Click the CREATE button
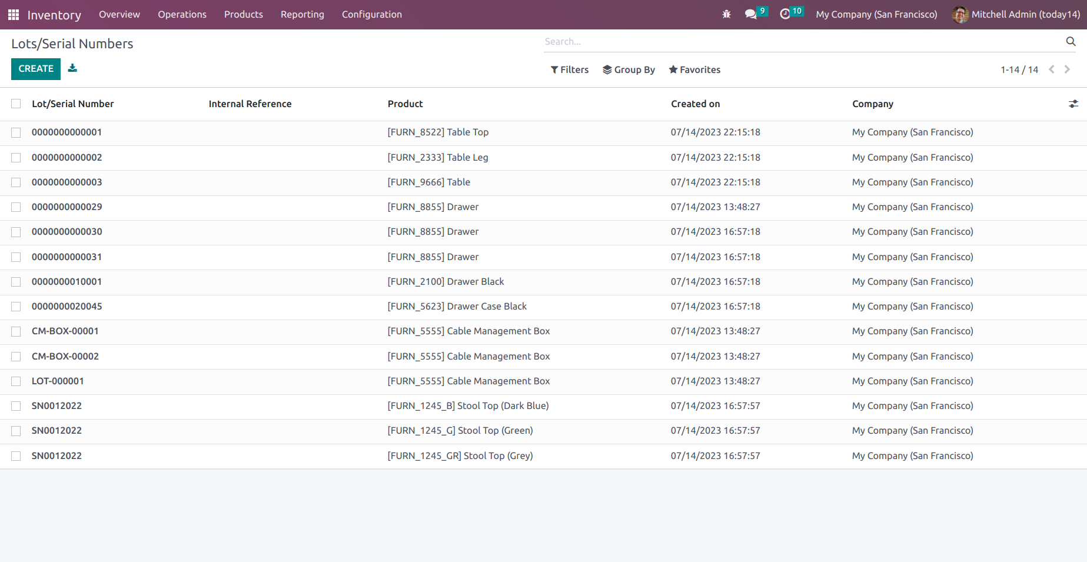This screenshot has height=562, width=1087. tap(35, 69)
